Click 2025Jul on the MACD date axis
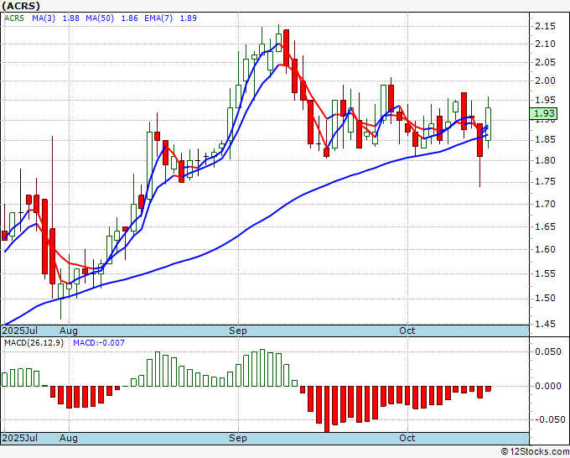The image size is (570, 458). [x=19, y=438]
